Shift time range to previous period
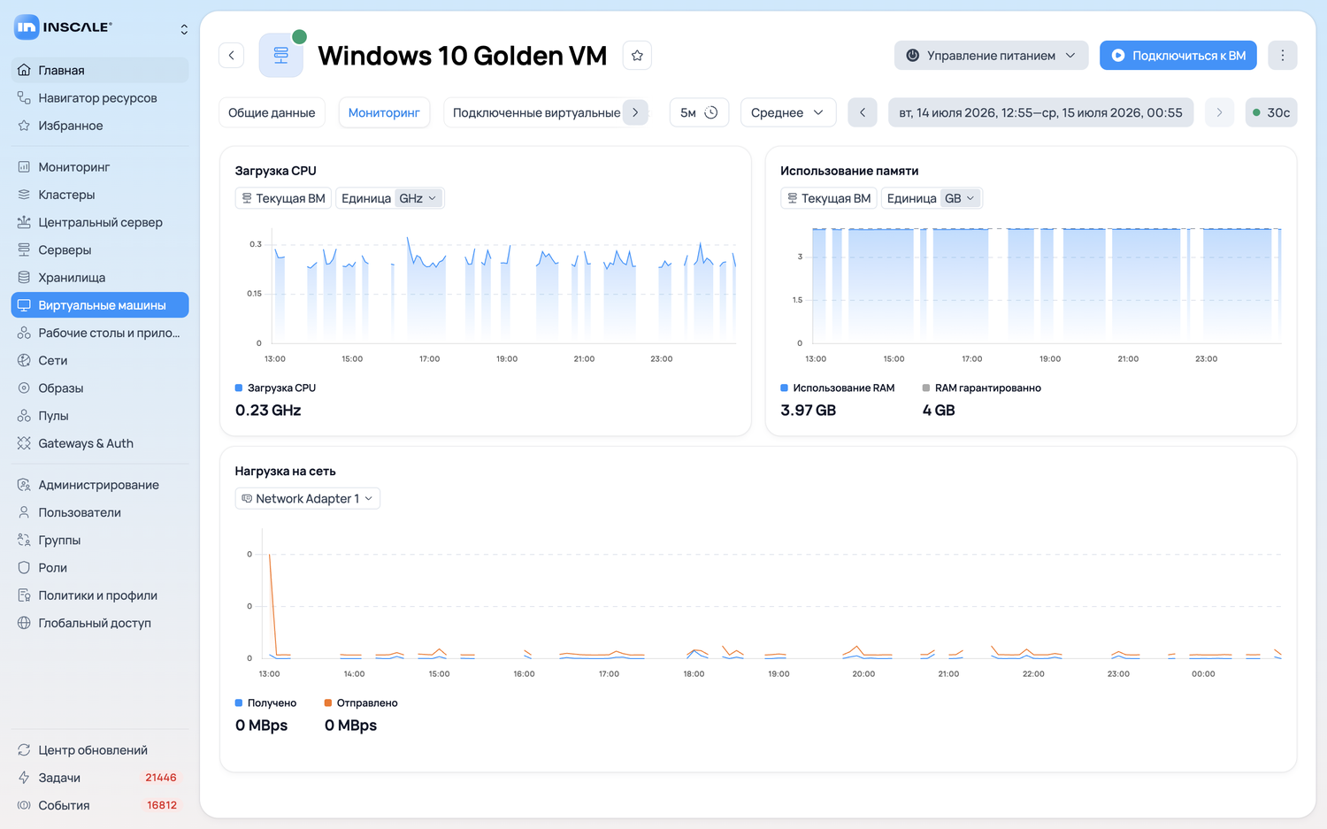This screenshot has width=1327, height=829. pyautogui.click(x=863, y=112)
